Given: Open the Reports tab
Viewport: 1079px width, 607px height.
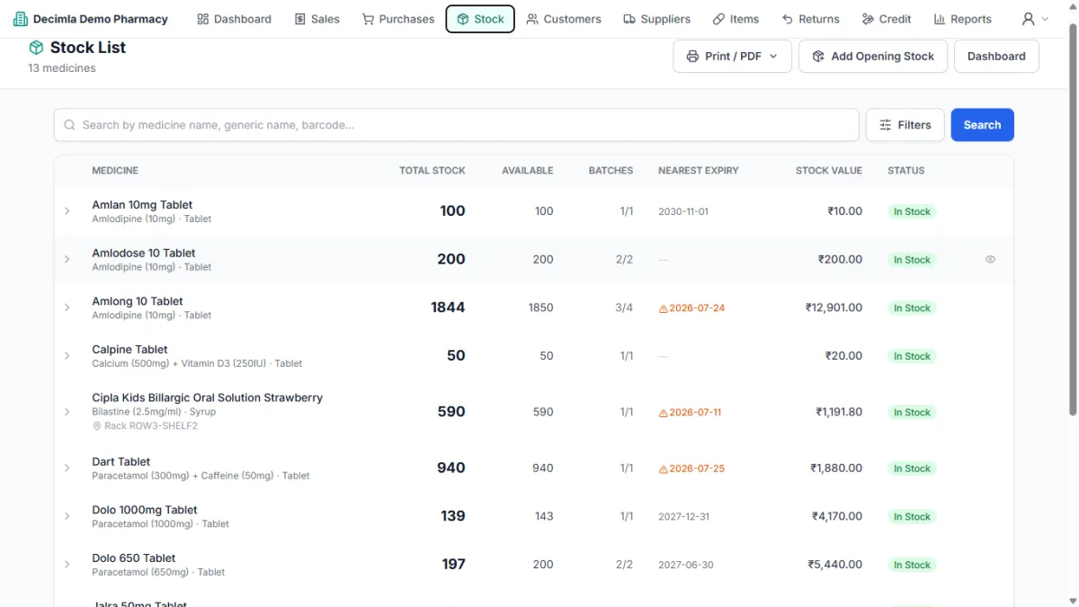Looking at the screenshot, I should (x=962, y=19).
